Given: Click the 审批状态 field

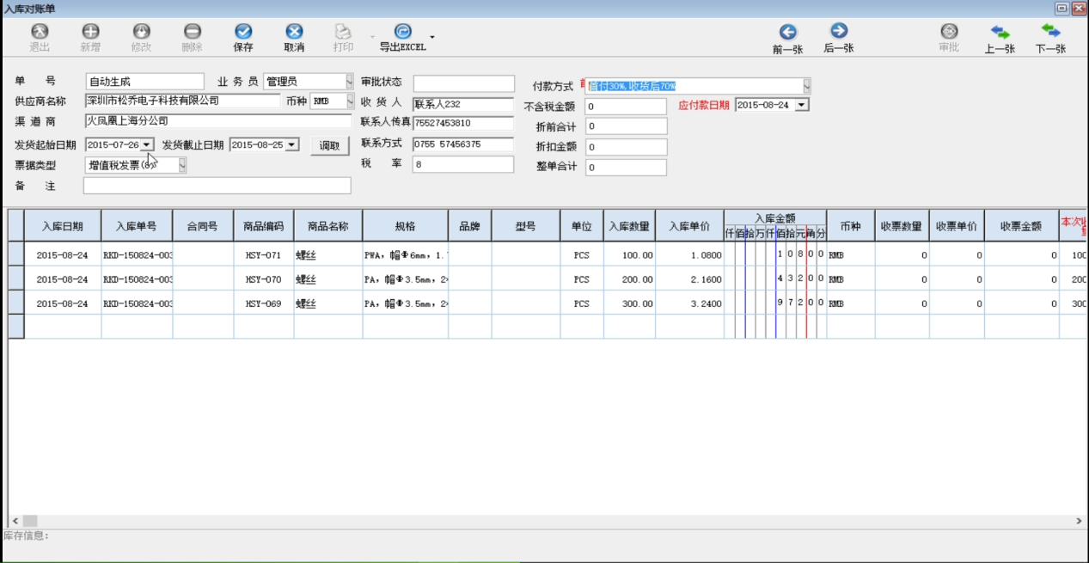Looking at the screenshot, I should click(463, 83).
